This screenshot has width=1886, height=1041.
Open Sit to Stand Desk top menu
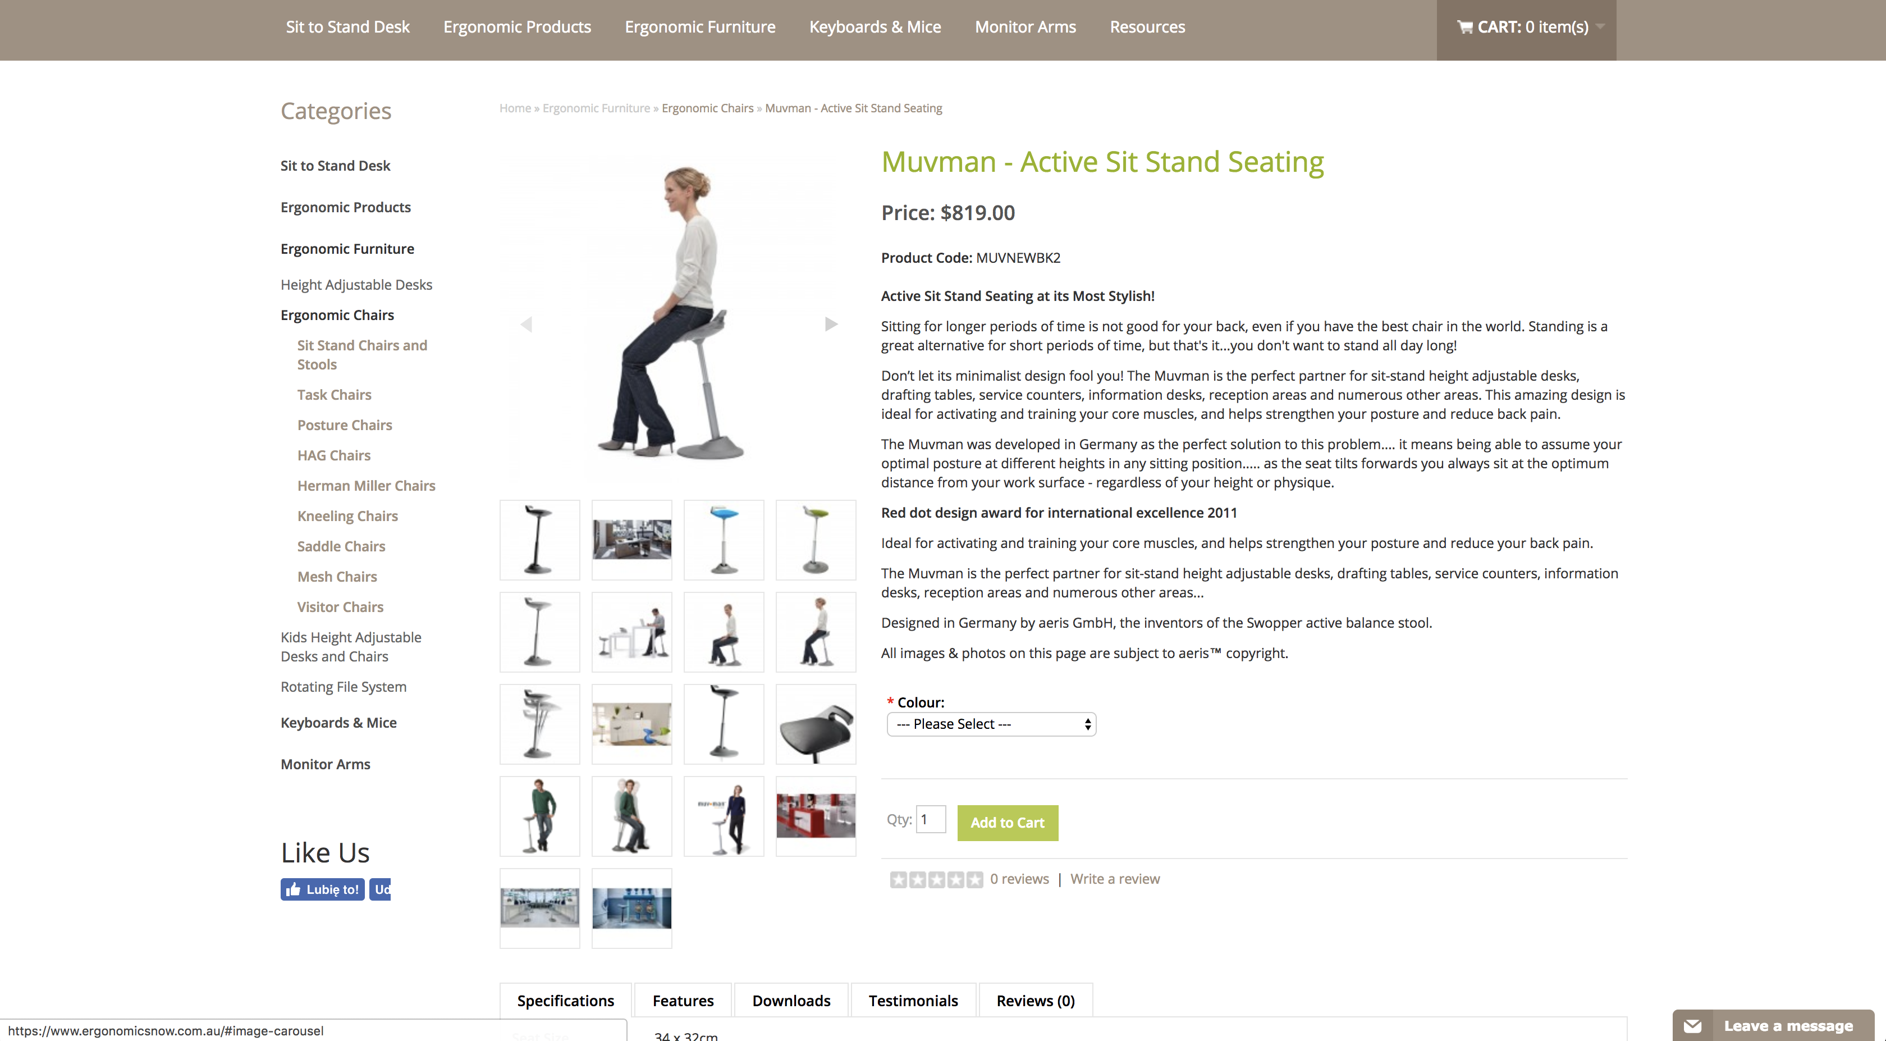(x=348, y=27)
